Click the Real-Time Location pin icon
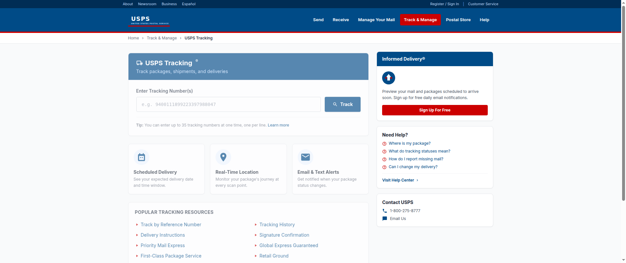The width and height of the screenshot is (626, 263). point(223,157)
